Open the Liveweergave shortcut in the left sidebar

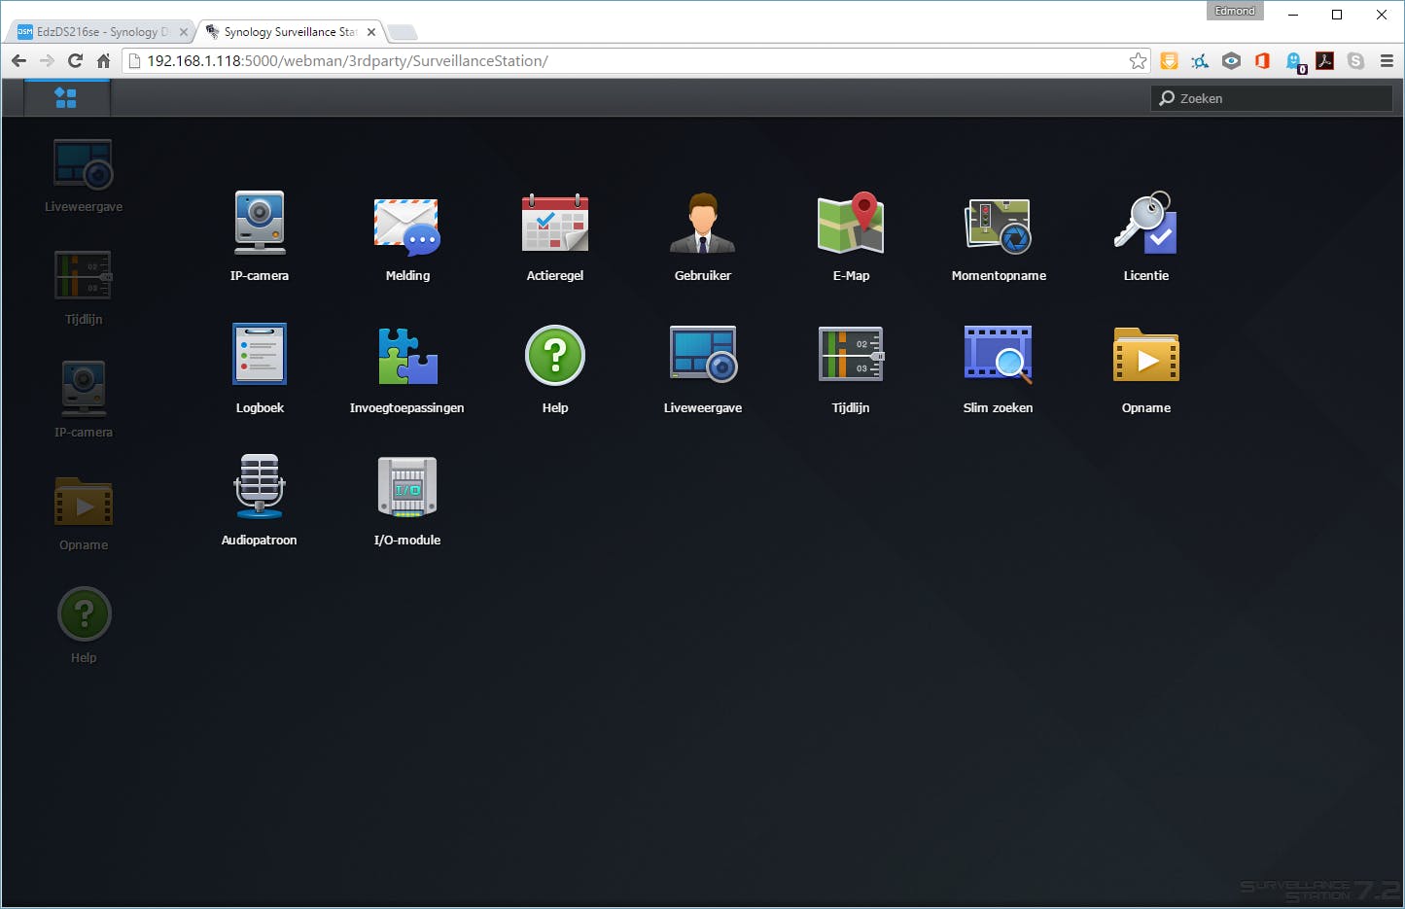[84, 164]
